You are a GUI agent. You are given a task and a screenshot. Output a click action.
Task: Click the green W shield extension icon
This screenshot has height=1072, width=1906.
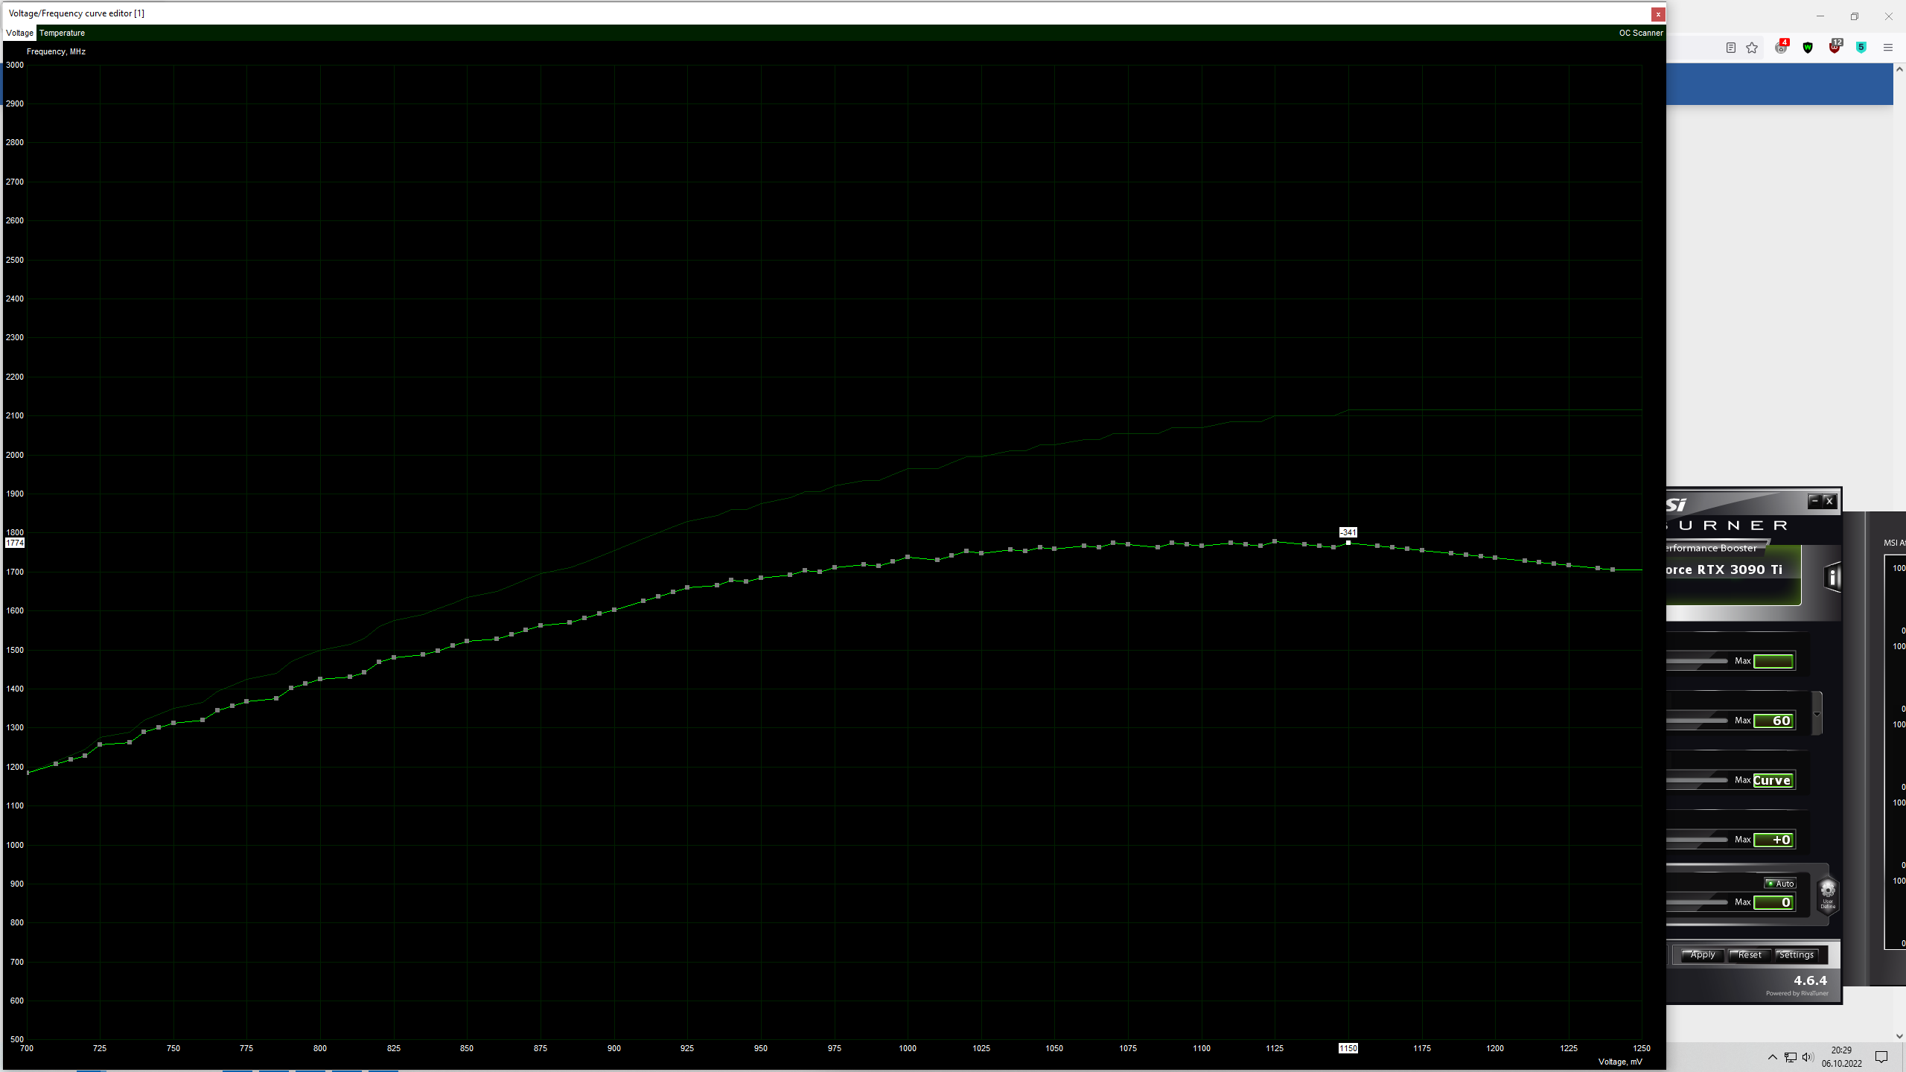tap(1808, 48)
